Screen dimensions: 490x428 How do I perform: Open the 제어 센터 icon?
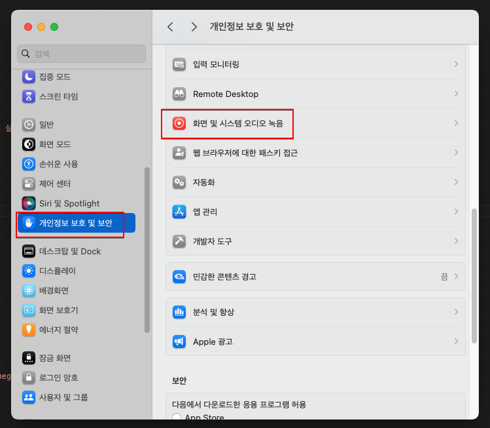tap(29, 184)
